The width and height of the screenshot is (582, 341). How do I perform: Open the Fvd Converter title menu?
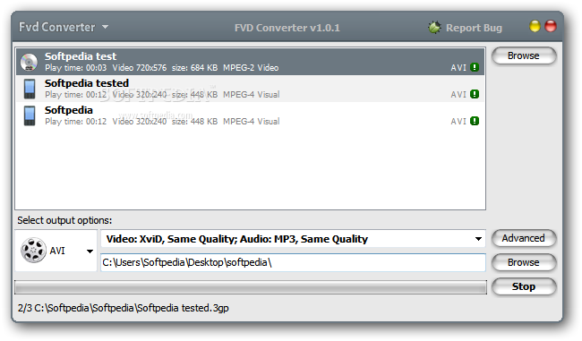click(x=57, y=27)
